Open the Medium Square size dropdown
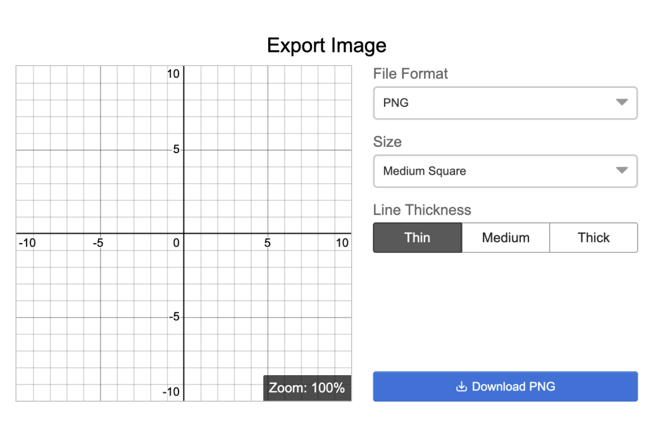The image size is (653, 434). point(505,171)
